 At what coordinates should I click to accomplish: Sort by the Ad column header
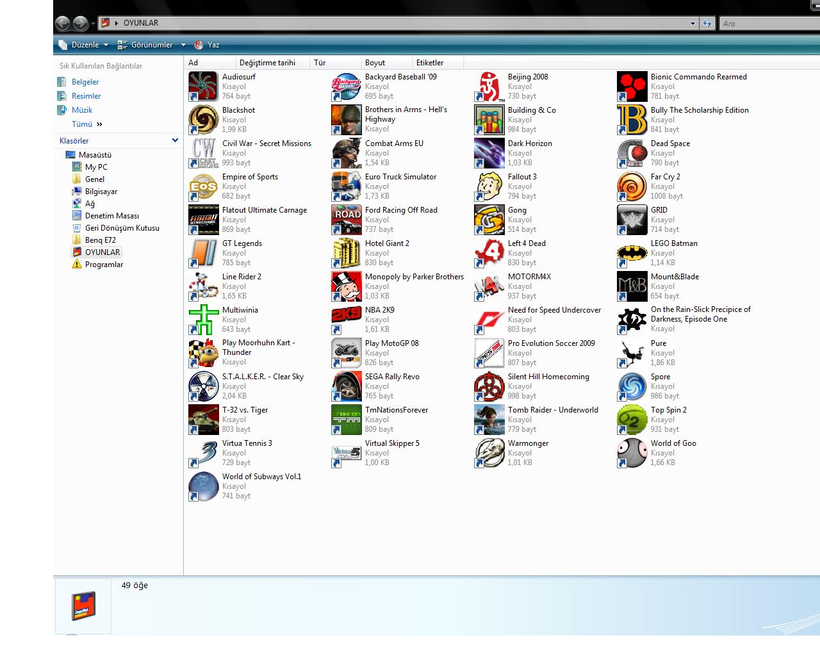[x=209, y=63]
